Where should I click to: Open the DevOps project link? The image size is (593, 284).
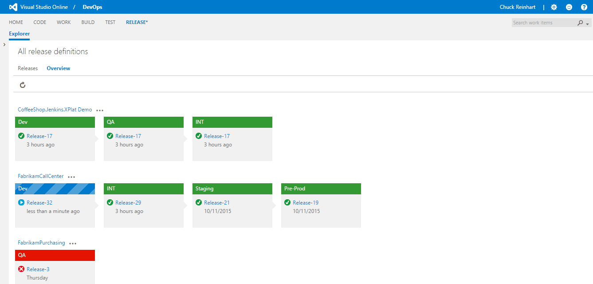[93, 7]
